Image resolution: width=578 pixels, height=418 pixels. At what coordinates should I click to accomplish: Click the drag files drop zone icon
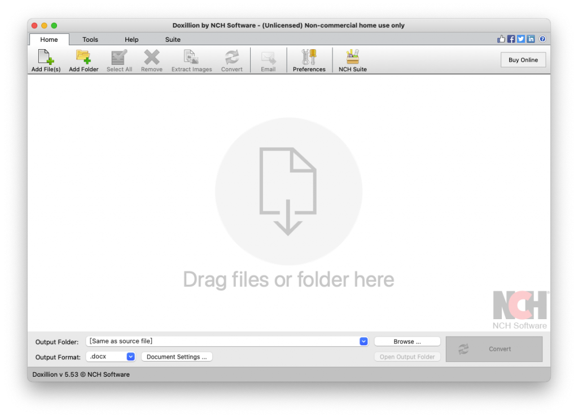point(288,191)
